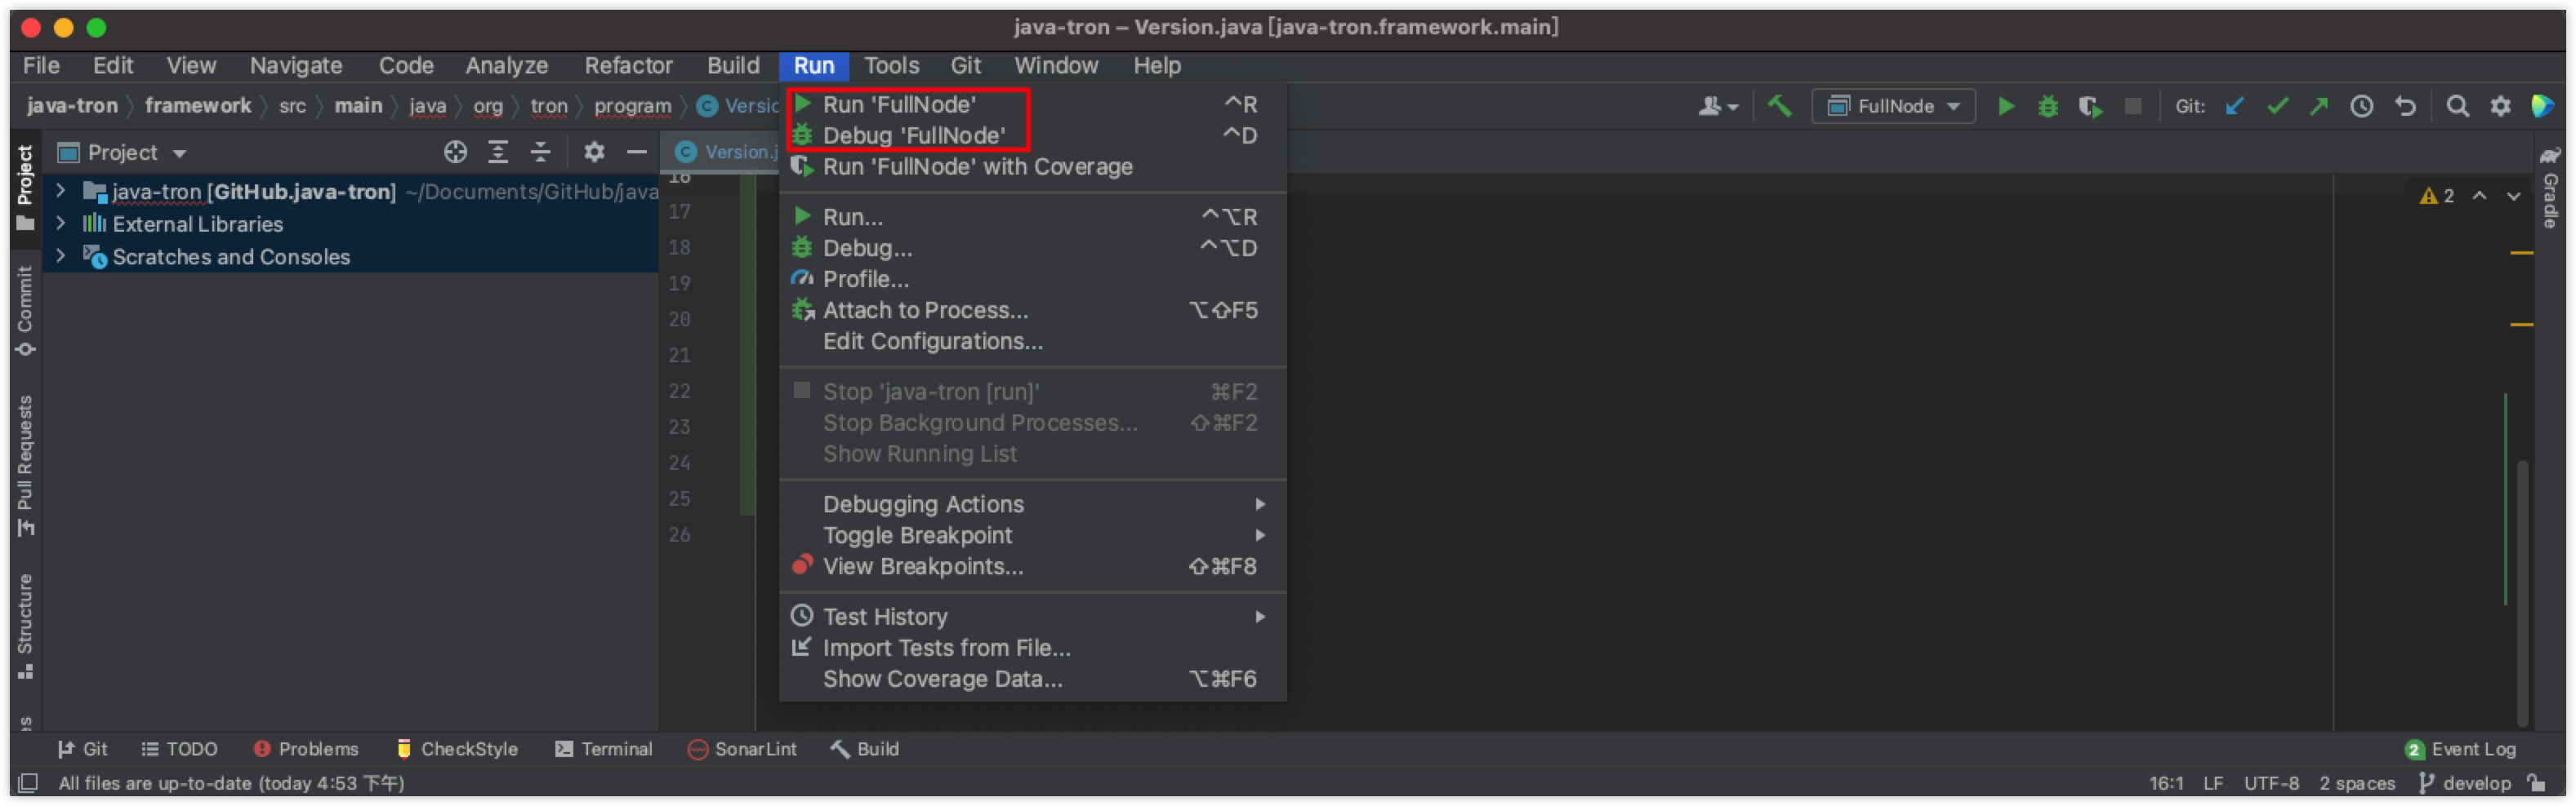Click the LF line separator widget
Viewport: 2576px width, 806px height.
coord(2213,783)
